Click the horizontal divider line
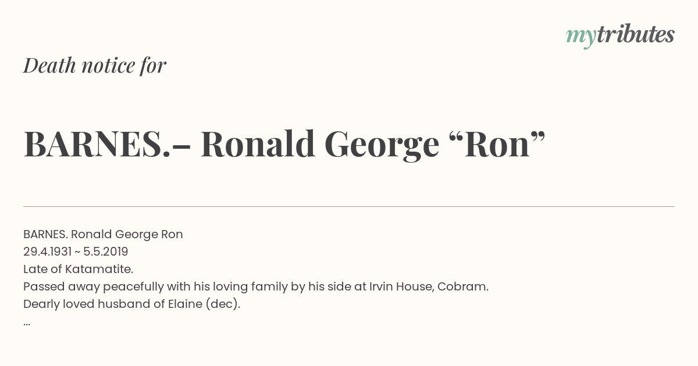The height and width of the screenshot is (366, 698). tap(349, 206)
